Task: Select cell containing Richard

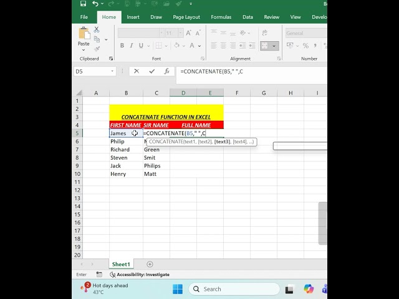Action: tap(126, 149)
